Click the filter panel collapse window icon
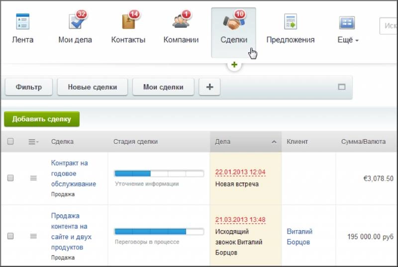This screenshot has height=267, width=398. [x=341, y=87]
